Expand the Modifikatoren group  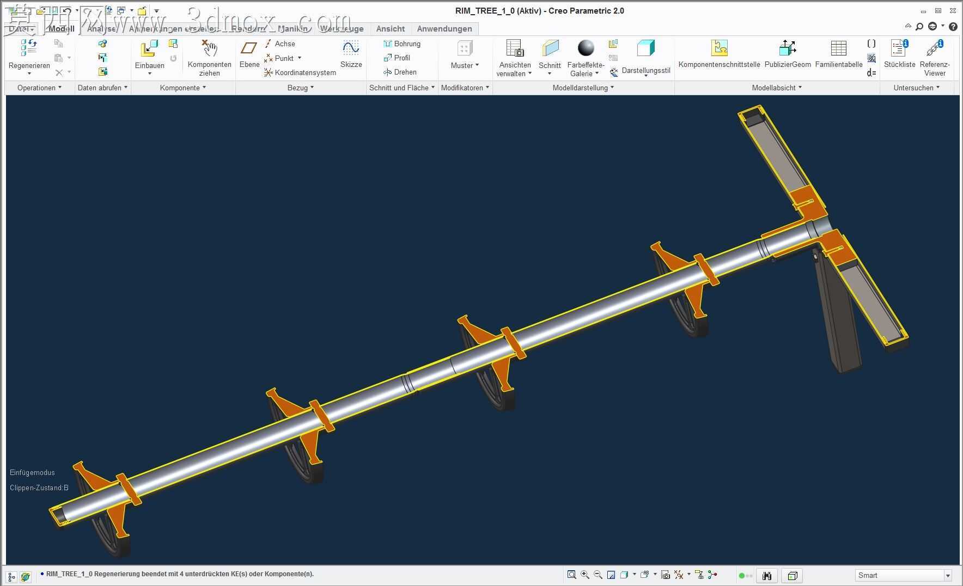[465, 88]
